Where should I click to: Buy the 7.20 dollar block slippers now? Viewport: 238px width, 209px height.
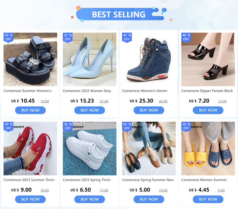[208, 110]
